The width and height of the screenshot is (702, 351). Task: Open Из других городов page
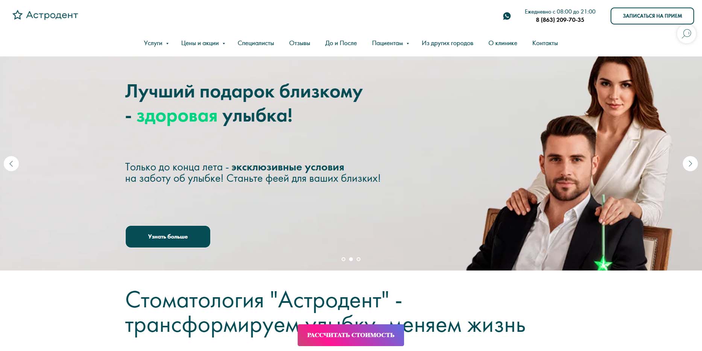point(447,43)
